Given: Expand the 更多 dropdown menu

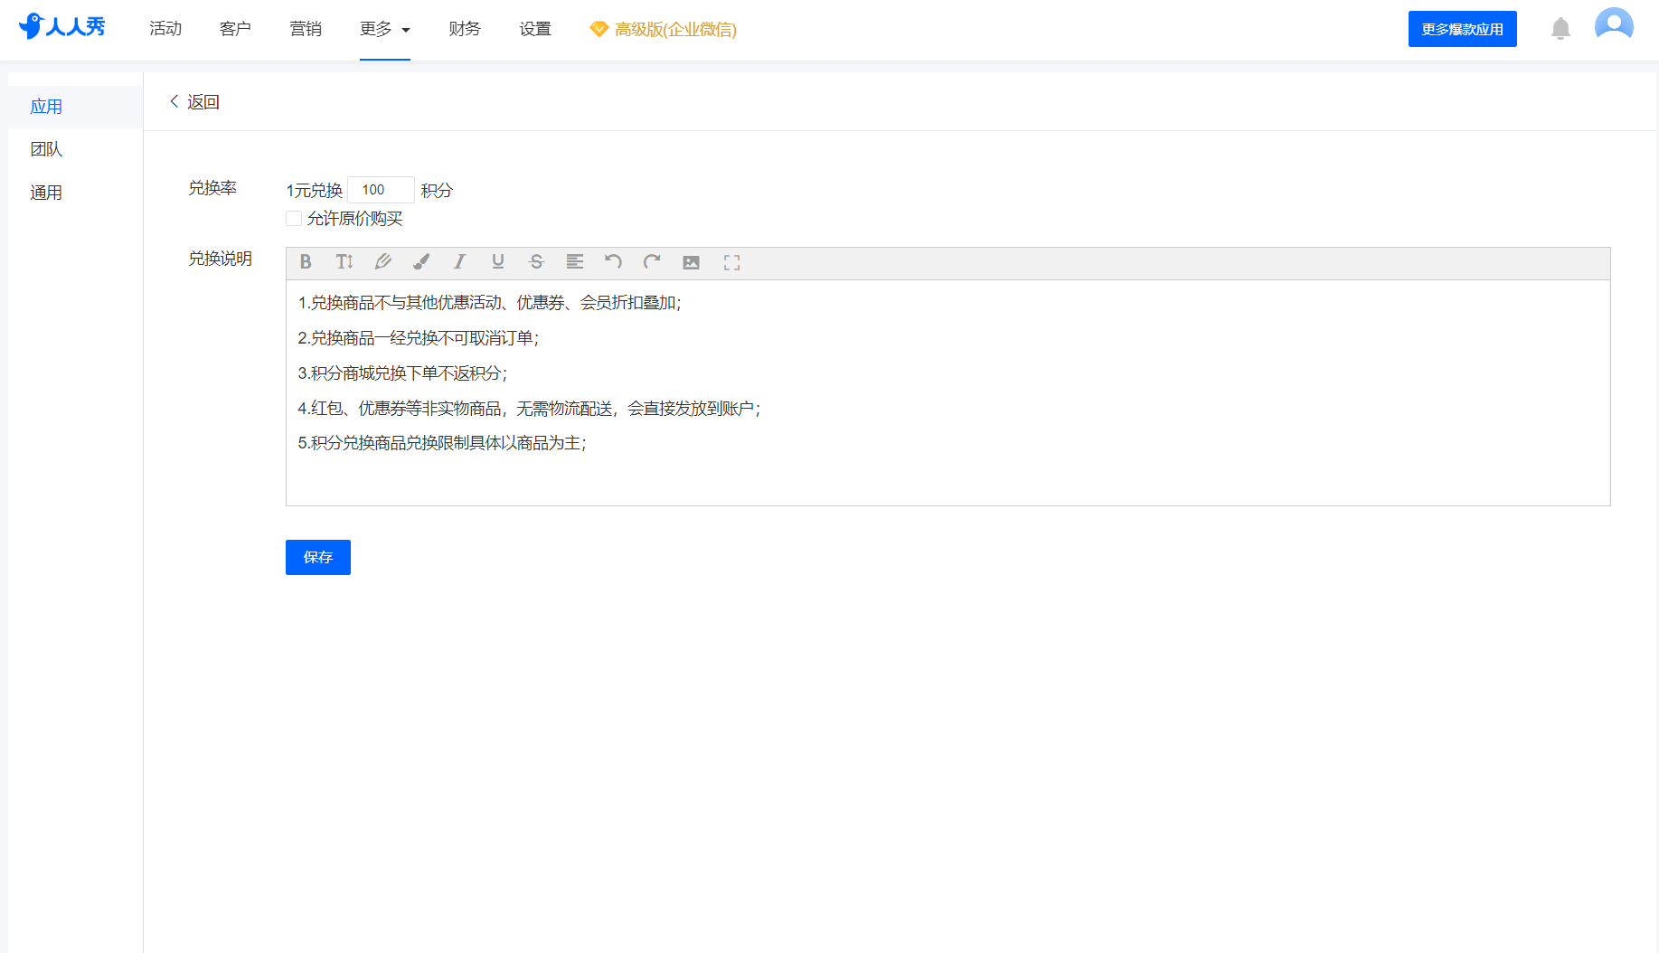Looking at the screenshot, I should 385,29.
